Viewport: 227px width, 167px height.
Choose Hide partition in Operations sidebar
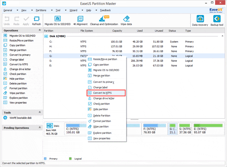point(17,79)
